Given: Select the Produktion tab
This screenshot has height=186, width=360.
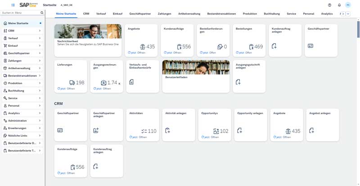Looking at the screenshot, I should pos(250,14).
